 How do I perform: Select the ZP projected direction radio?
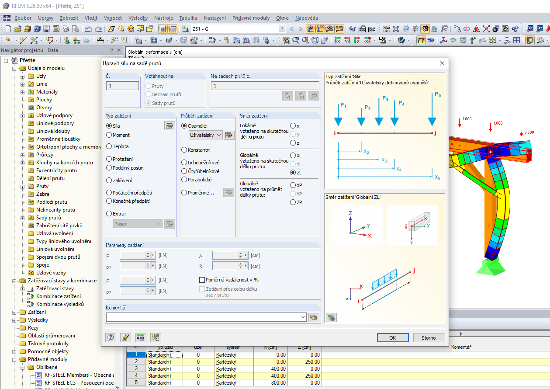293,202
